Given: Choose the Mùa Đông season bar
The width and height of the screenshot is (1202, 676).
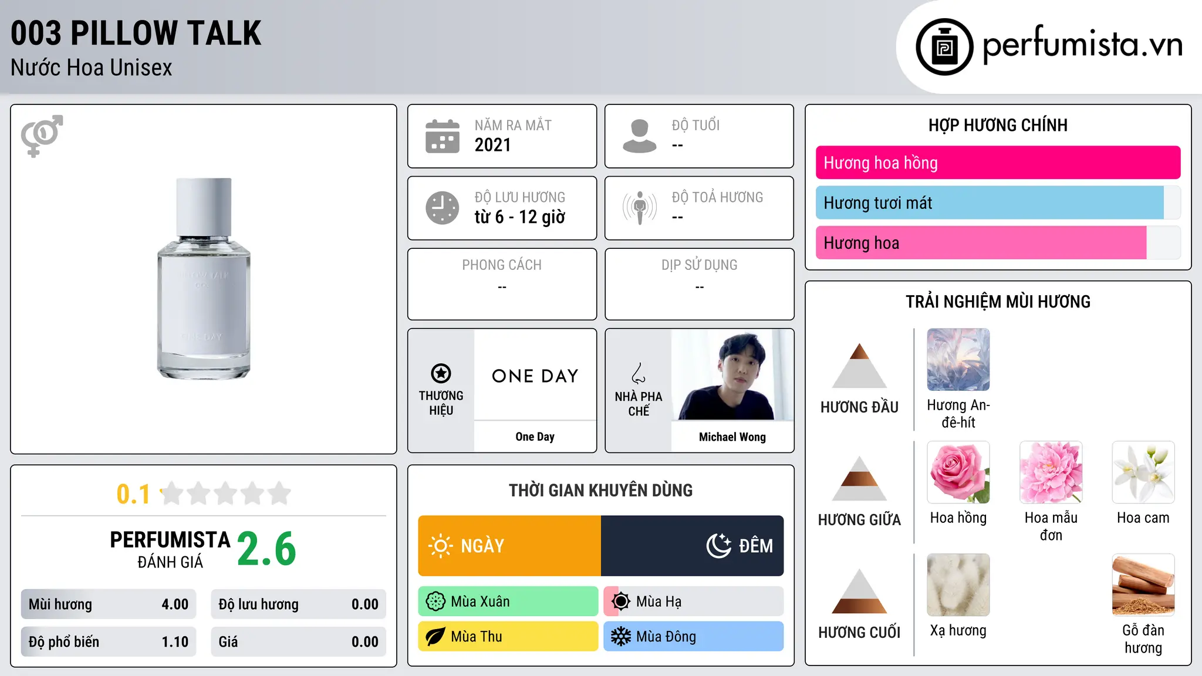Looking at the screenshot, I should [x=694, y=637].
